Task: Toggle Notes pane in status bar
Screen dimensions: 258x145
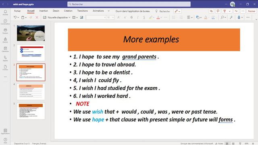Action: coord(219,143)
